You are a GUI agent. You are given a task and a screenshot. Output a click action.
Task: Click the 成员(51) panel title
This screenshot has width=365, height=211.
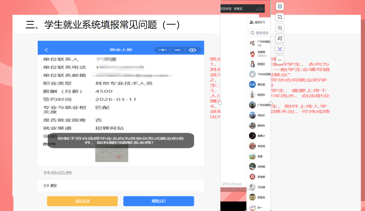click(260, 22)
